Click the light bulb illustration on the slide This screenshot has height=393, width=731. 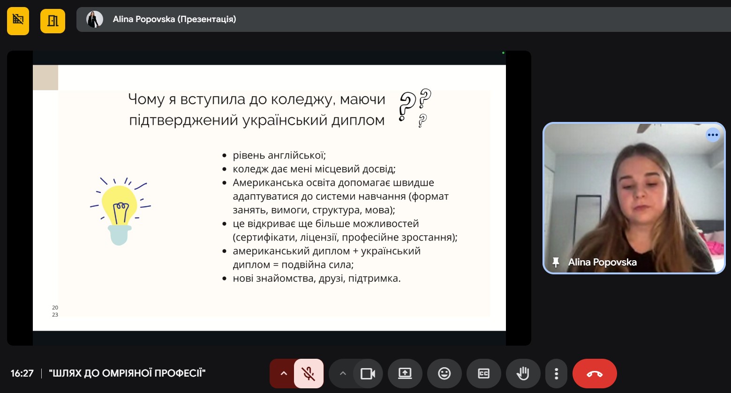pos(120,211)
